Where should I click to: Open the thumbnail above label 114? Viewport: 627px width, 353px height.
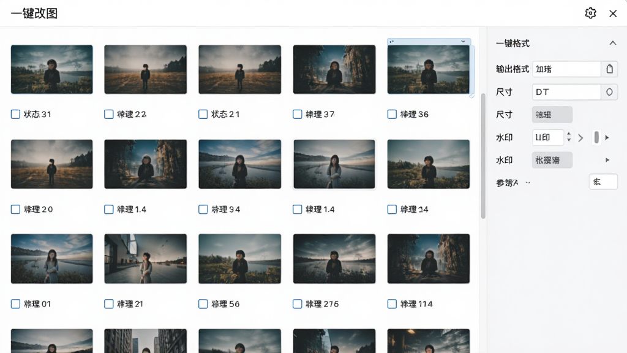[428, 259]
